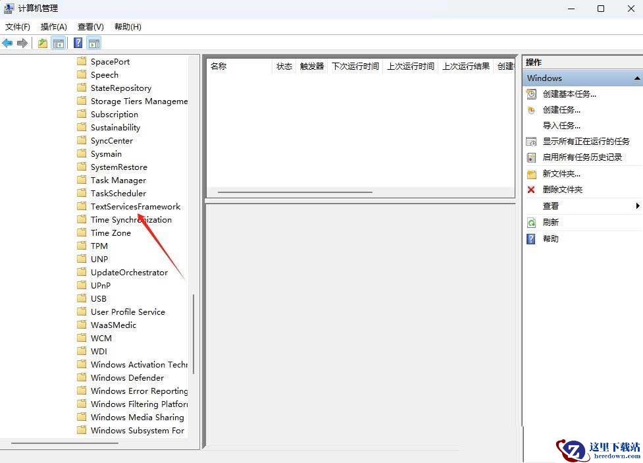
Task: Select the Time Synchronization folder
Action: (x=131, y=219)
